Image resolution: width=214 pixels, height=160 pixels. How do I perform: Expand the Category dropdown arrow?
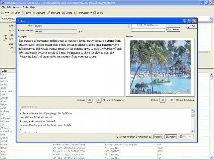point(211,19)
